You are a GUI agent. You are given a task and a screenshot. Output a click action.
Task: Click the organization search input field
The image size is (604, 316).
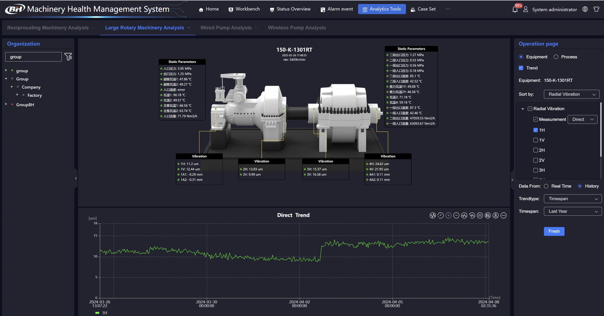(33, 57)
